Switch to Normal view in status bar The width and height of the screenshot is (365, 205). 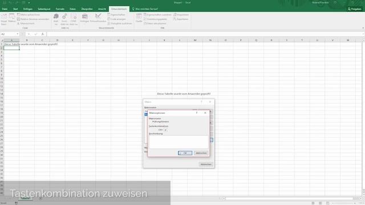pyautogui.click(x=313, y=203)
